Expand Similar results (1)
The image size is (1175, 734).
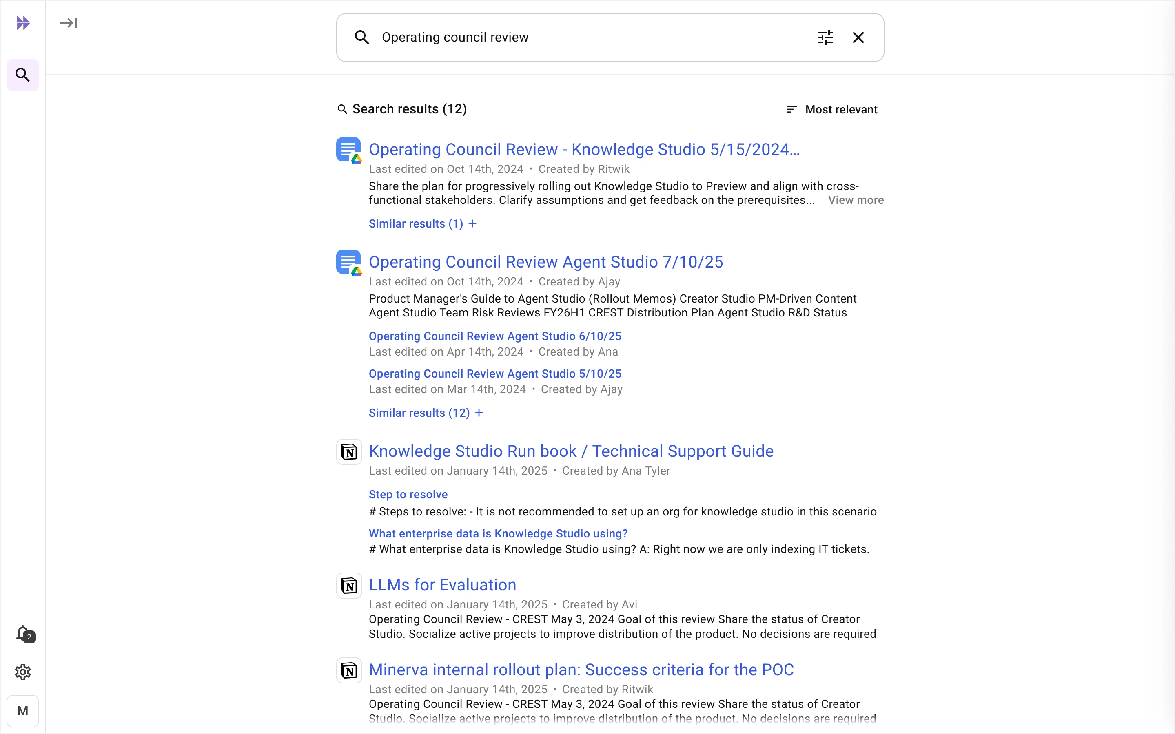(x=422, y=224)
